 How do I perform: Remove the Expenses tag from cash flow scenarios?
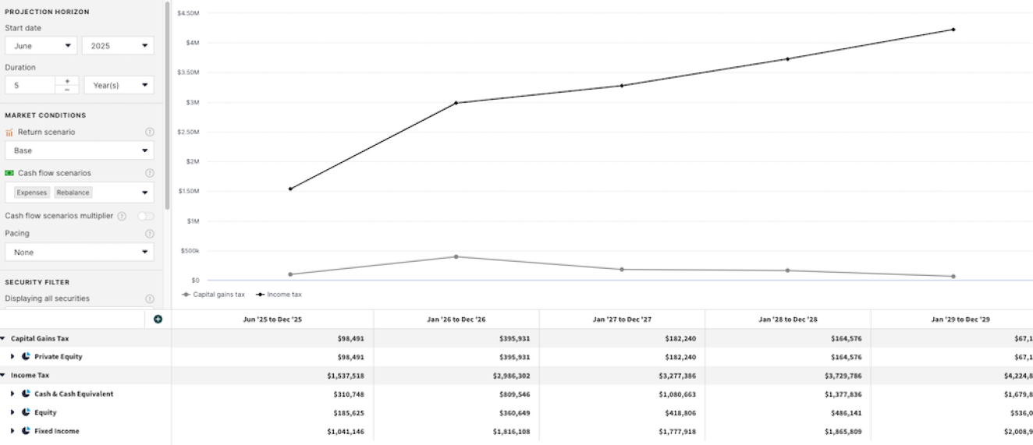click(x=32, y=192)
